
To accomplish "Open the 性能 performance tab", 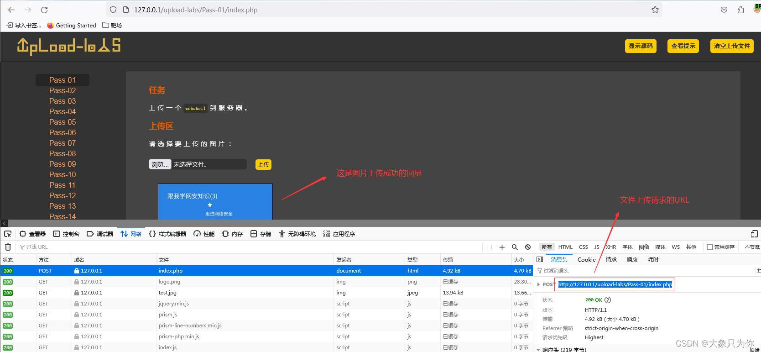I will click(x=204, y=234).
